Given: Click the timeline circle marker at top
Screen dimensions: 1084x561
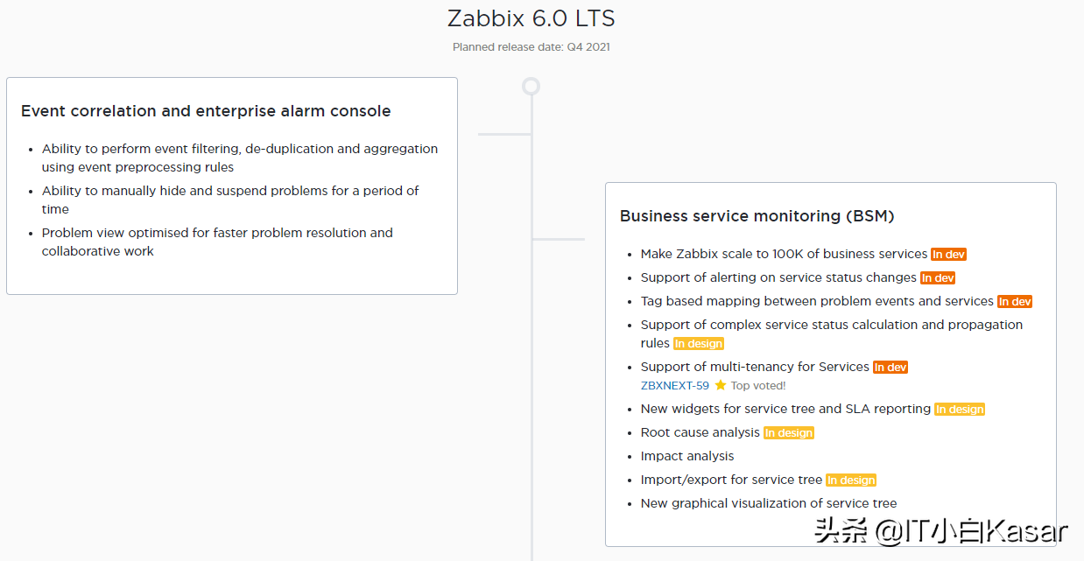Looking at the screenshot, I should click(x=531, y=86).
